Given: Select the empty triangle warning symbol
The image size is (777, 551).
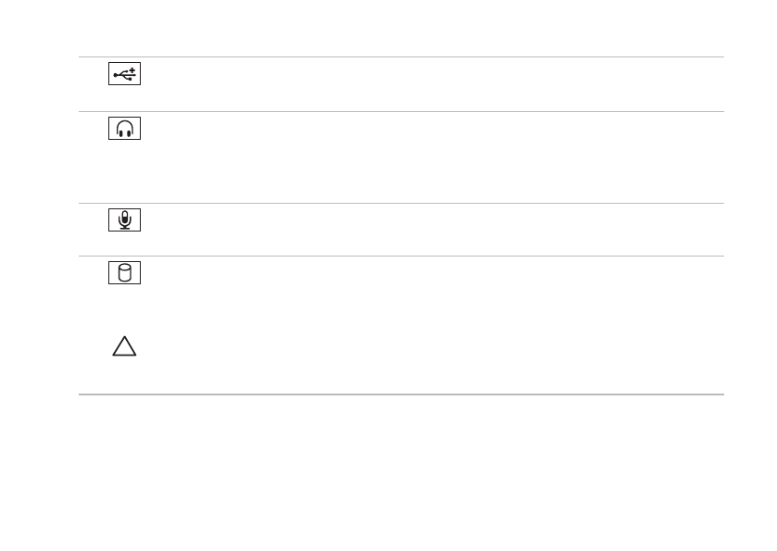Looking at the screenshot, I should 124,345.
